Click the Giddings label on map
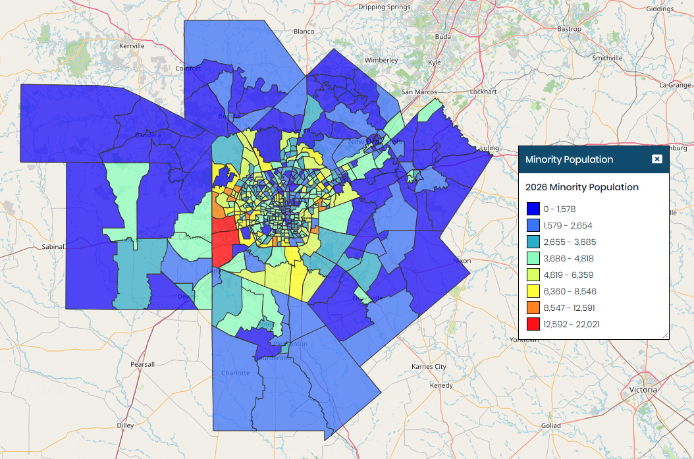The width and height of the screenshot is (694, 459). click(660, 9)
